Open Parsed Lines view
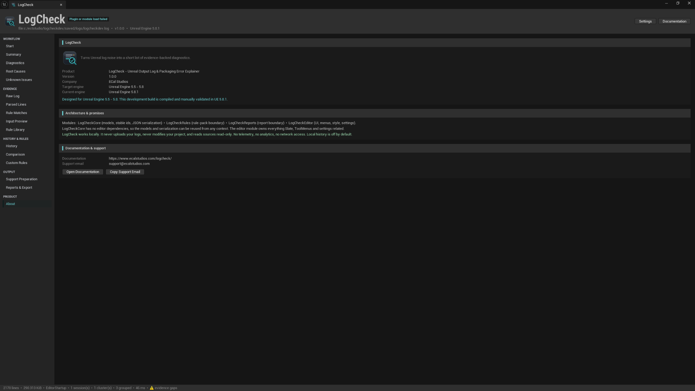The height and width of the screenshot is (391, 695). [27, 105]
